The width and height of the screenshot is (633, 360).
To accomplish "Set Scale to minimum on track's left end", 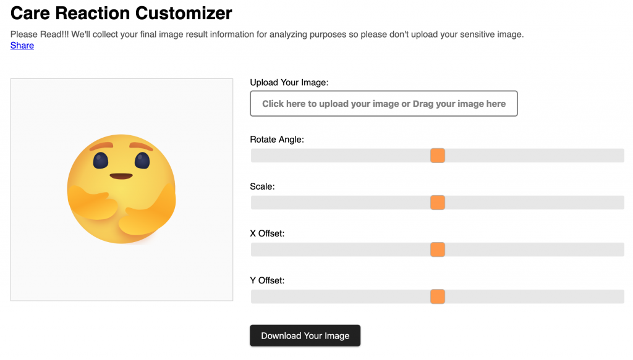I will click(253, 203).
